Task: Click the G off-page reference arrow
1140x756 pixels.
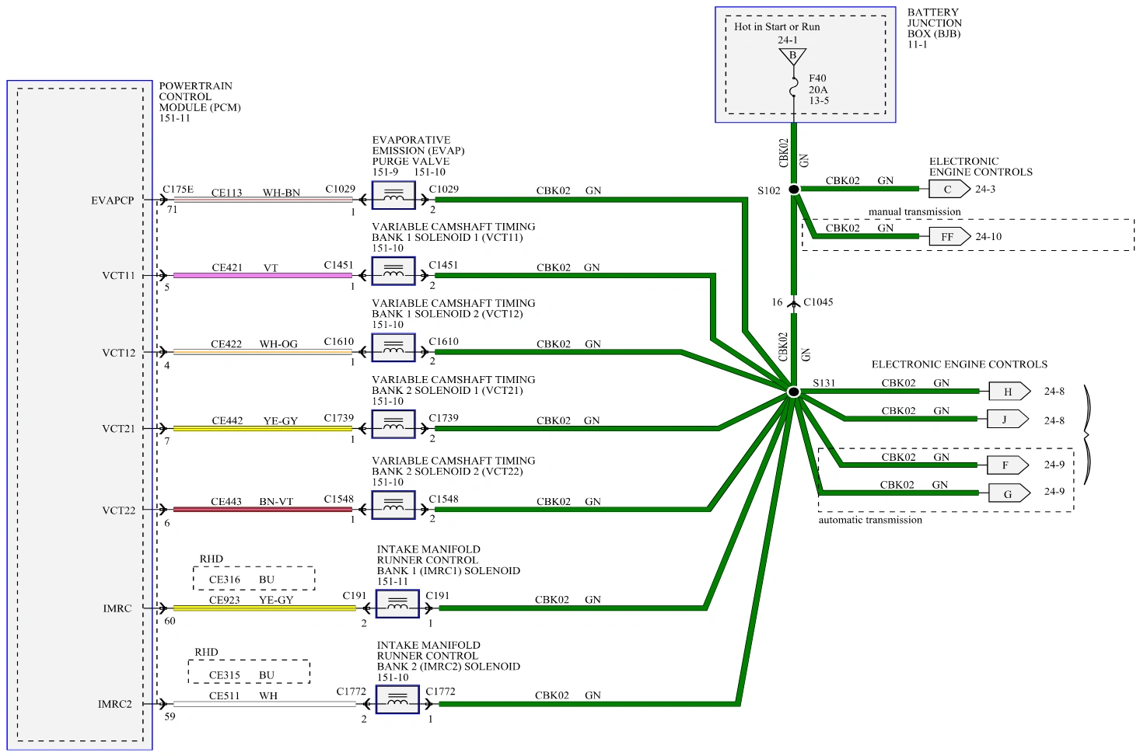Action: point(1009,493)
